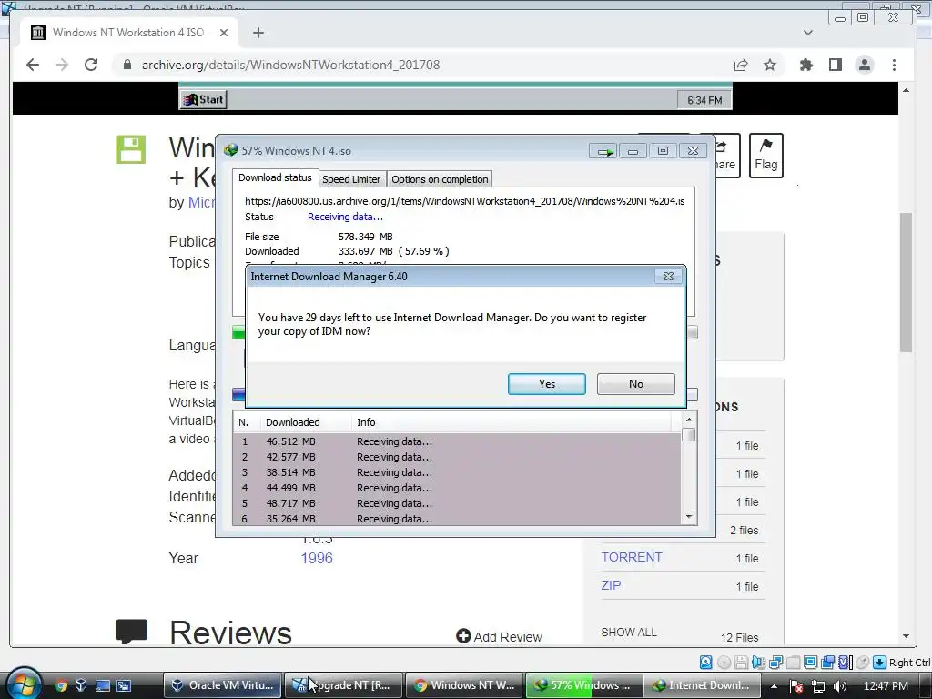Select connection row with 38.514 MB
Screen dimensions: 932x699
[x=457, y=472]
